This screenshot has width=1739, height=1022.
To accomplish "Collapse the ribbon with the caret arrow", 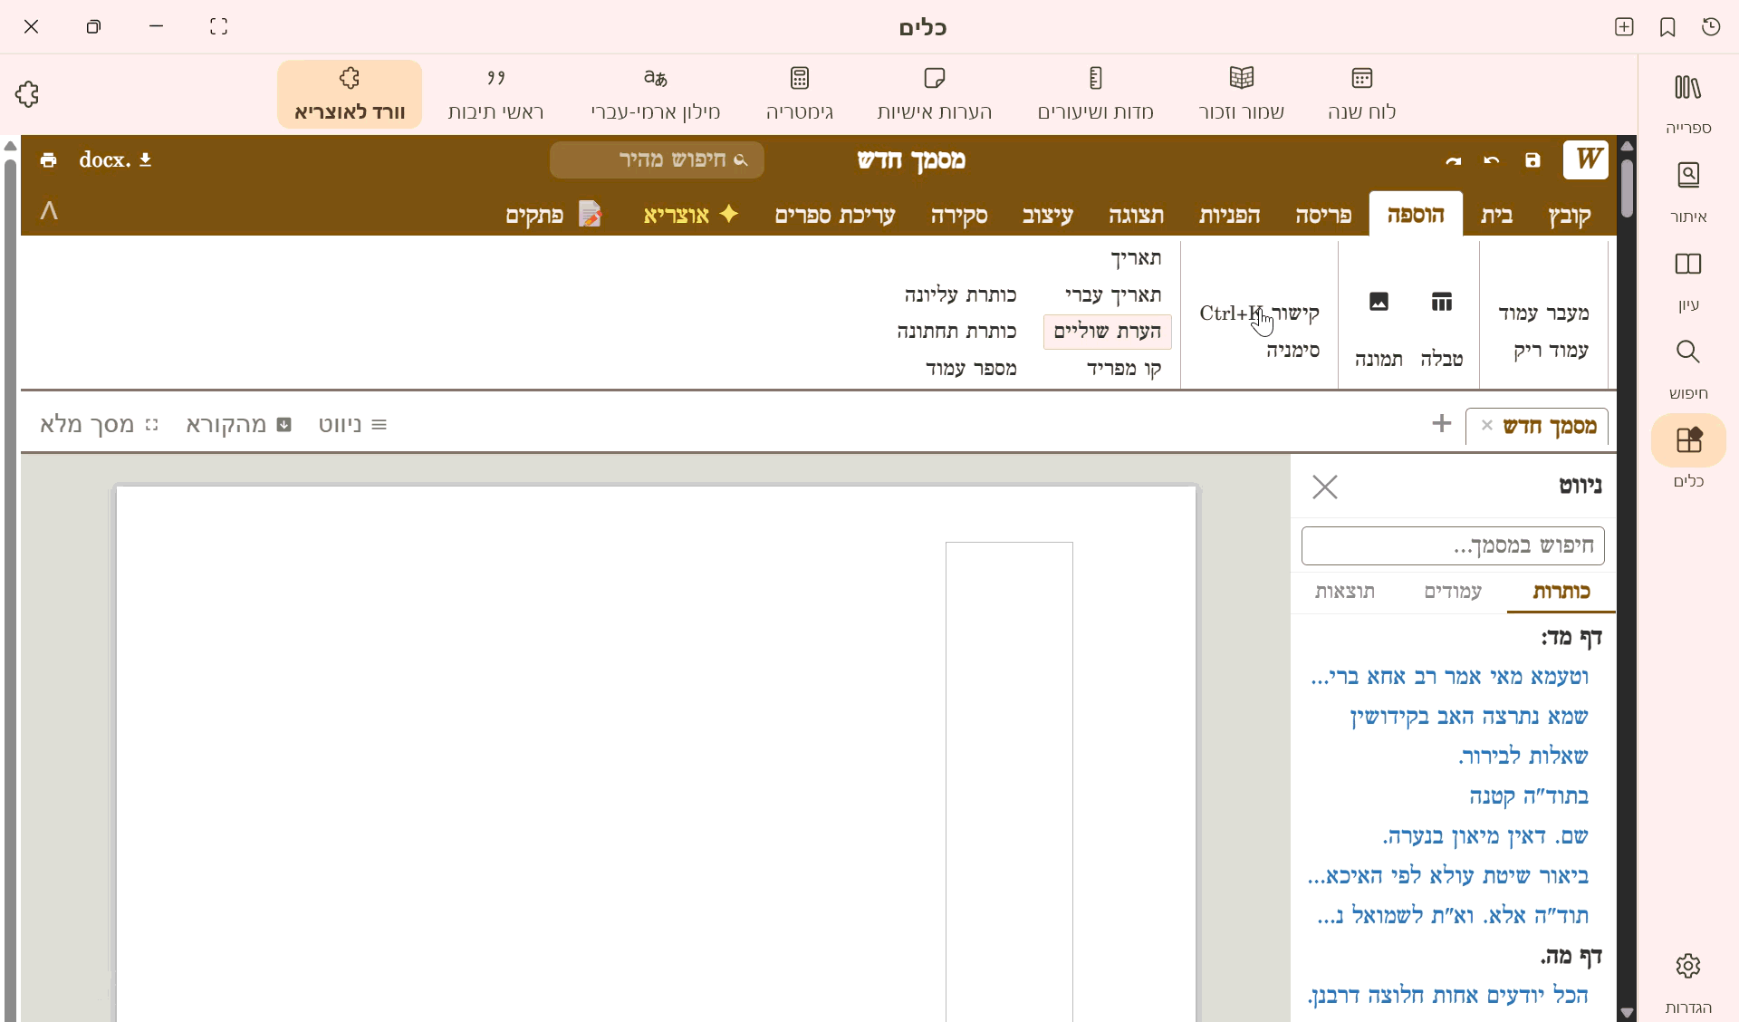I will coord(49,211).
